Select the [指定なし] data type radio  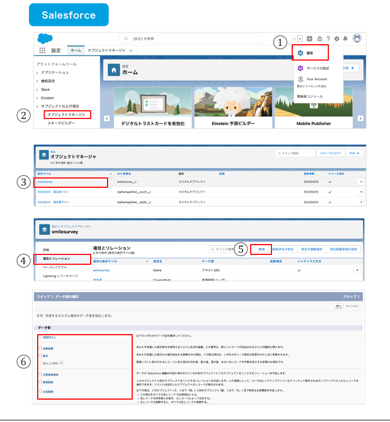pyautogui.click(x=40, y=337)
